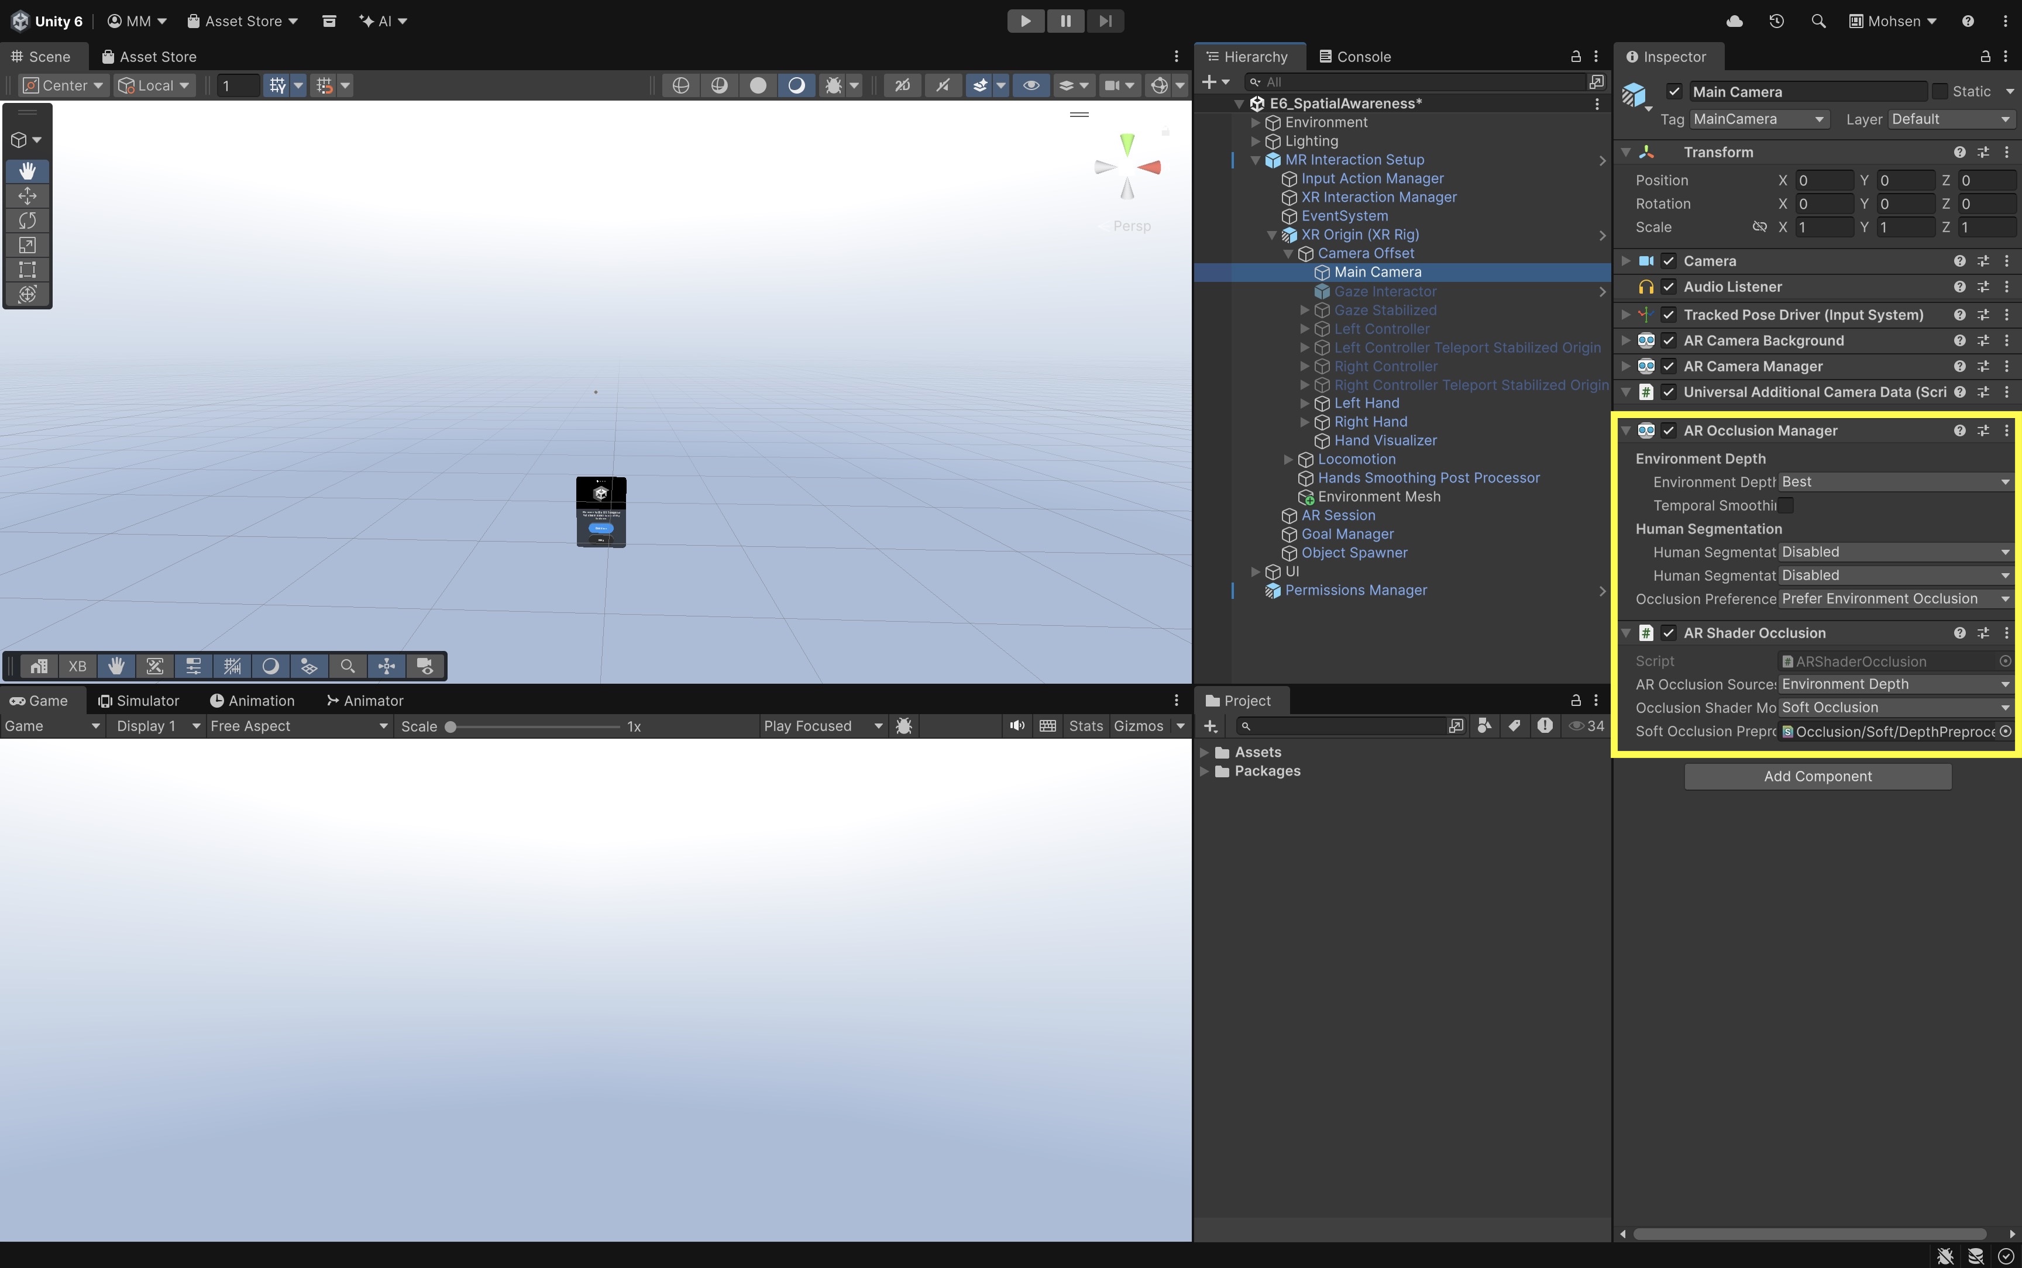Click the Play button

[x=1025, y=21]
